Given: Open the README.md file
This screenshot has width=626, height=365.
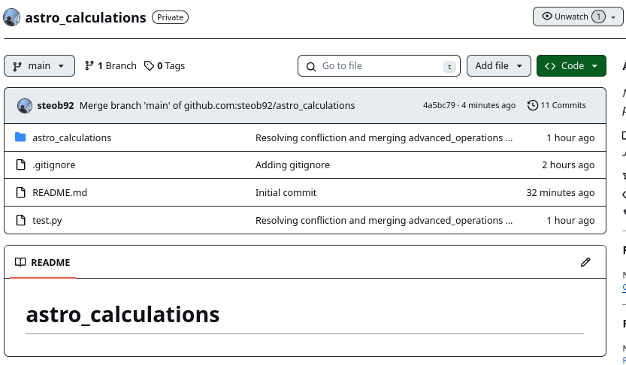Looking at the screenshot, I should click(x=59, y=193).
